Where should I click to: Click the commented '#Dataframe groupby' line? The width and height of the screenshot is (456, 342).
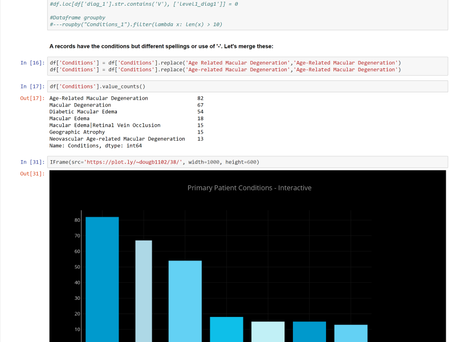[77, 18]
